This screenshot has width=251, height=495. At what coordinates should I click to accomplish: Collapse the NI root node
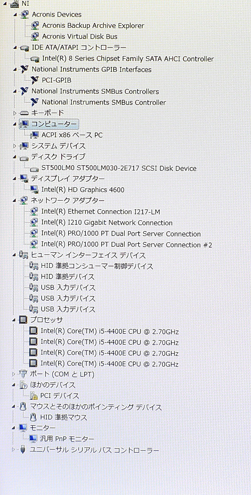[x=4, y=4]
